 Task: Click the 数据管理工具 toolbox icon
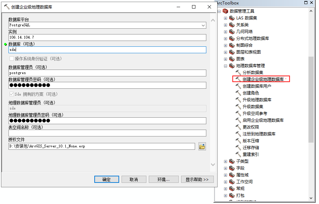225,11
